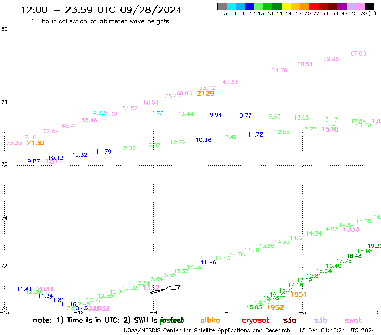Viewport: 381px width, 335px height.
Task: Click the dark blue 12 ft legend swatch
Action: [249, 6]
